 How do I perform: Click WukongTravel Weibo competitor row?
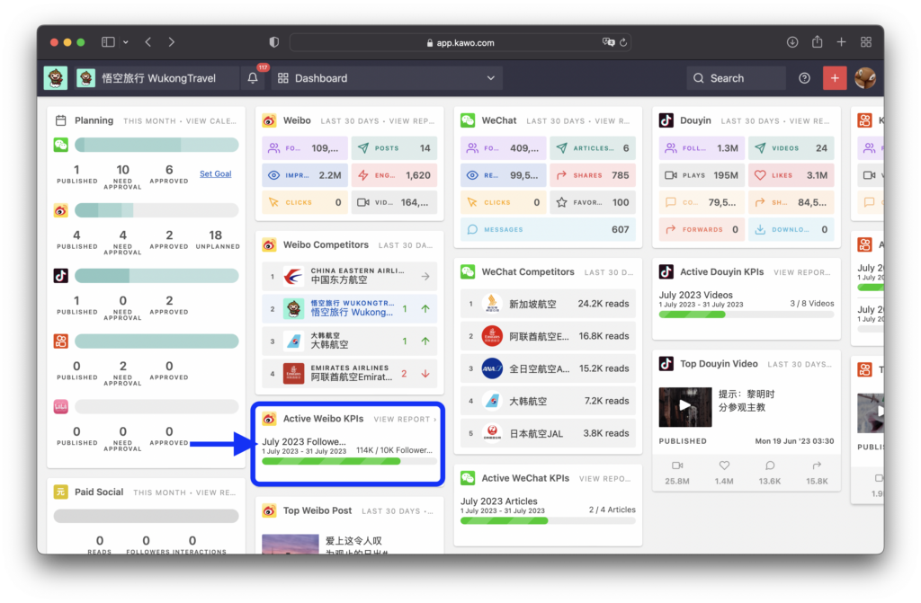(x=350, y=308)
